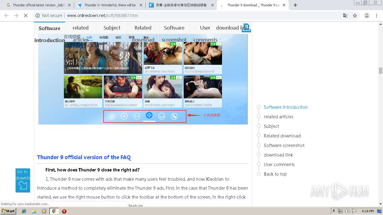Open Chrome profile avatar menu

367,16
